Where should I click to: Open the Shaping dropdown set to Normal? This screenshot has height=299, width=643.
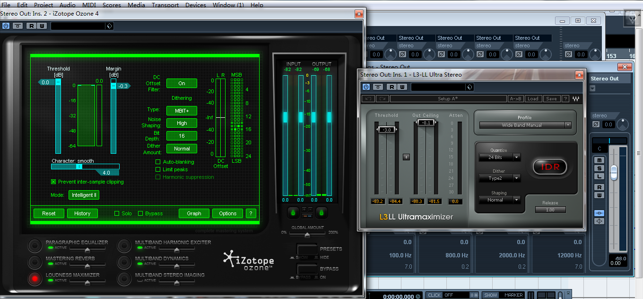(499, 200)
